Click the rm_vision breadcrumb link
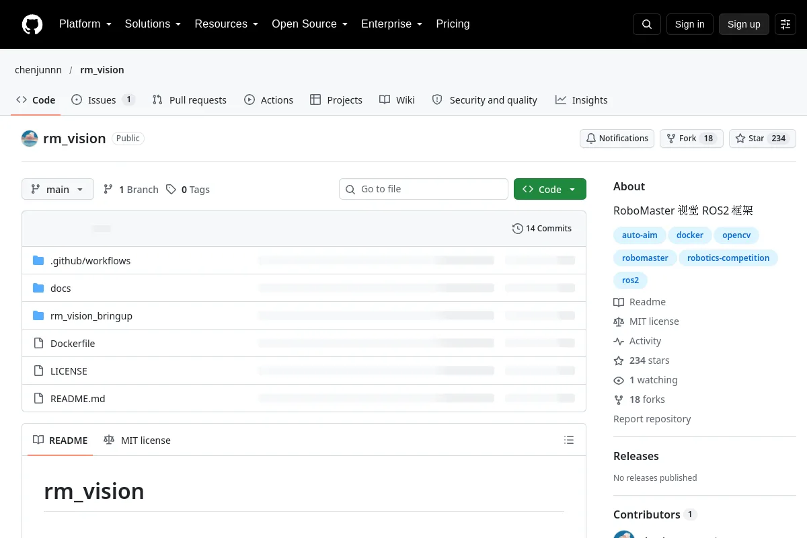Screen dimensions: 807x538 102,70
